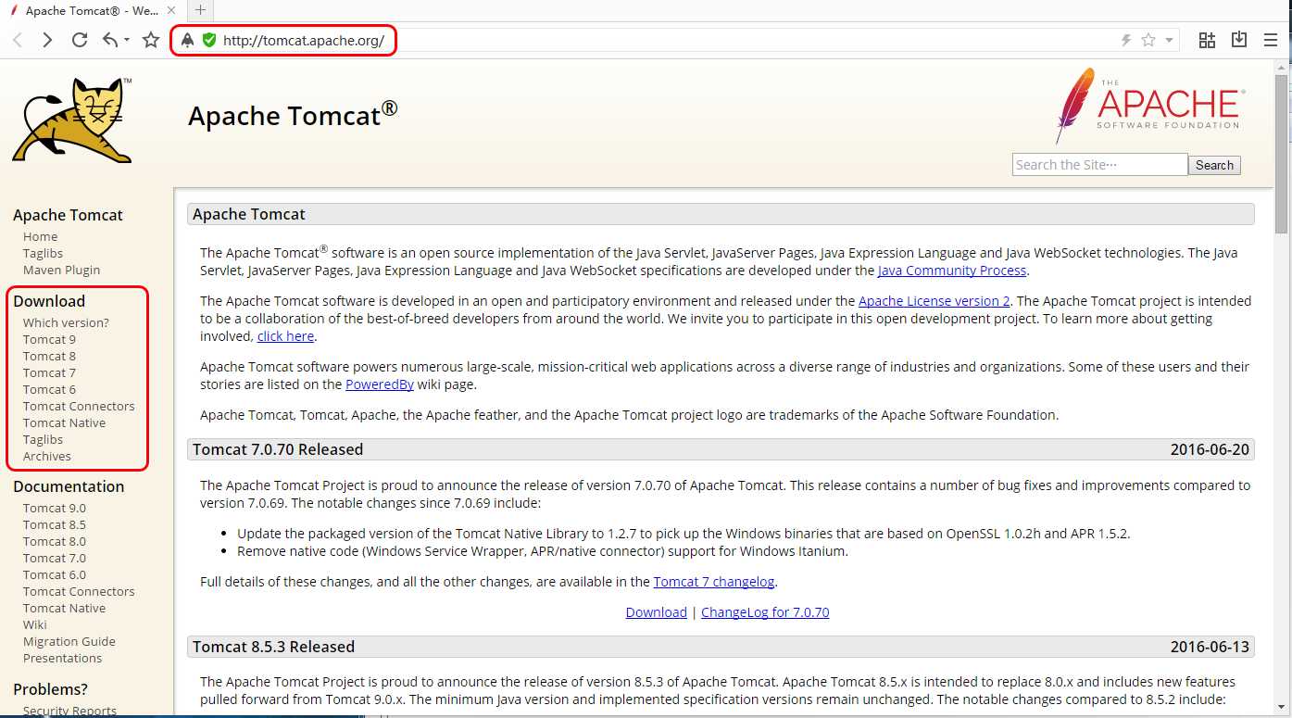The image size is (1292, 718).
Task: Open the Presentations link
Action: pyautogui.click(x=62, y=658)
